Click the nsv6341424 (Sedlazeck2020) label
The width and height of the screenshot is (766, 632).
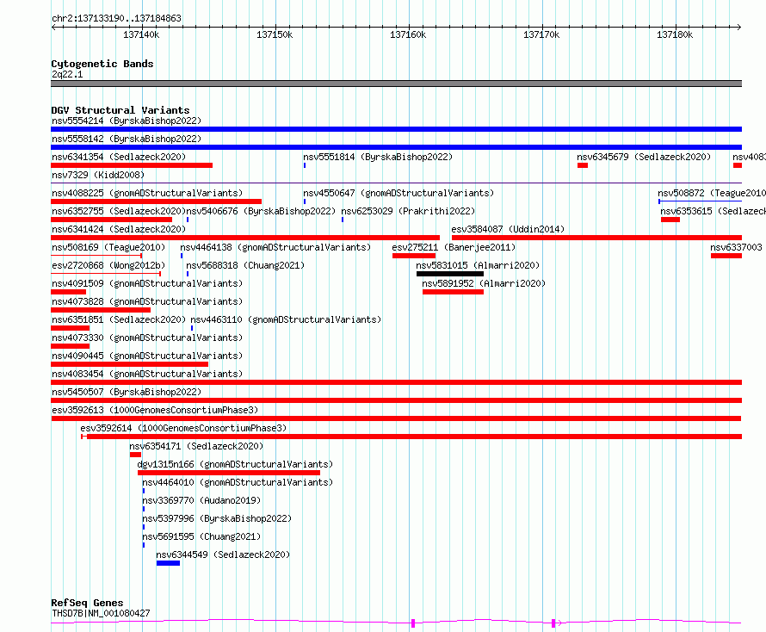pos(119,229)
